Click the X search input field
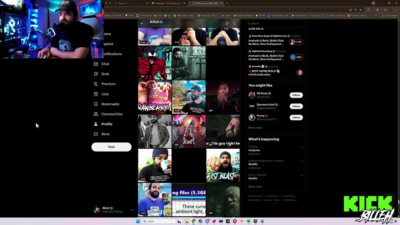400x225 pixels. click(x=275, y=23)
